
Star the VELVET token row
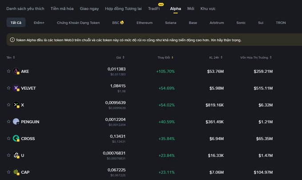8,88
